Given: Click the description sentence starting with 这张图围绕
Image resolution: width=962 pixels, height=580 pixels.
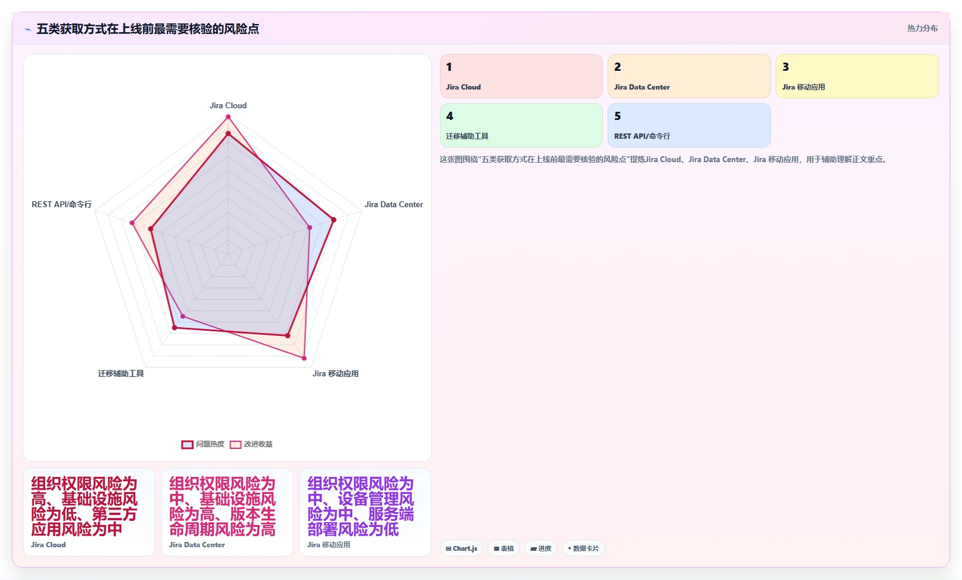Looking at the screenshot, I should [x=664, y=160].
